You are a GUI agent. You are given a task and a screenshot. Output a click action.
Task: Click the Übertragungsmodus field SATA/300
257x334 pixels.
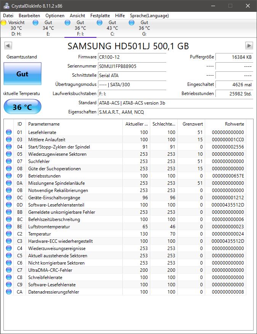pyautogui.click(x=132, y=85)
